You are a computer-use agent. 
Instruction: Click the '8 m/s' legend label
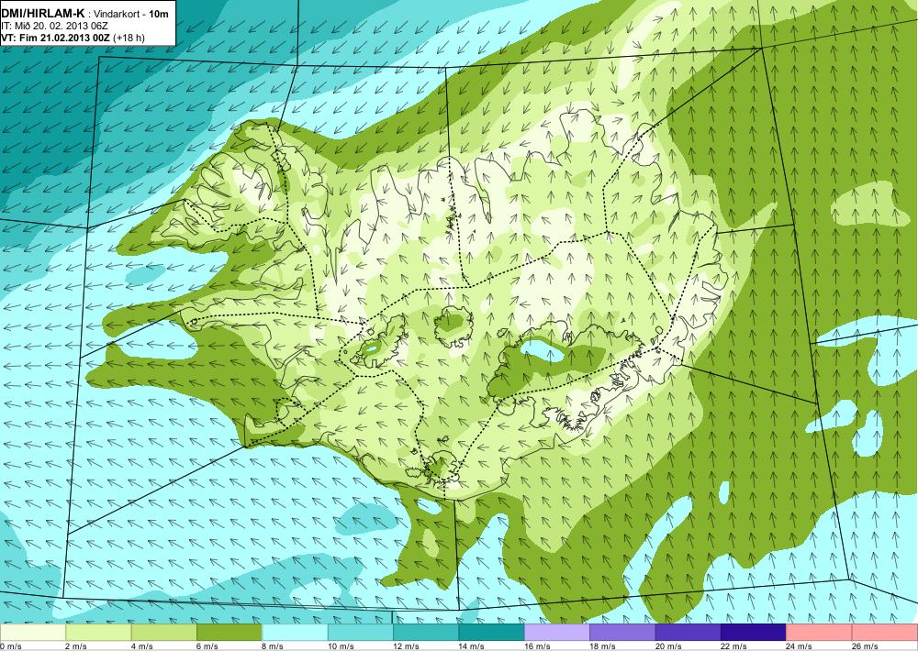tap(273, 646)
